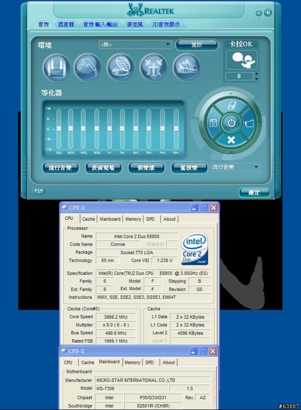Click the mainboard model 'MS-7356' field

(x=132, y=388)
